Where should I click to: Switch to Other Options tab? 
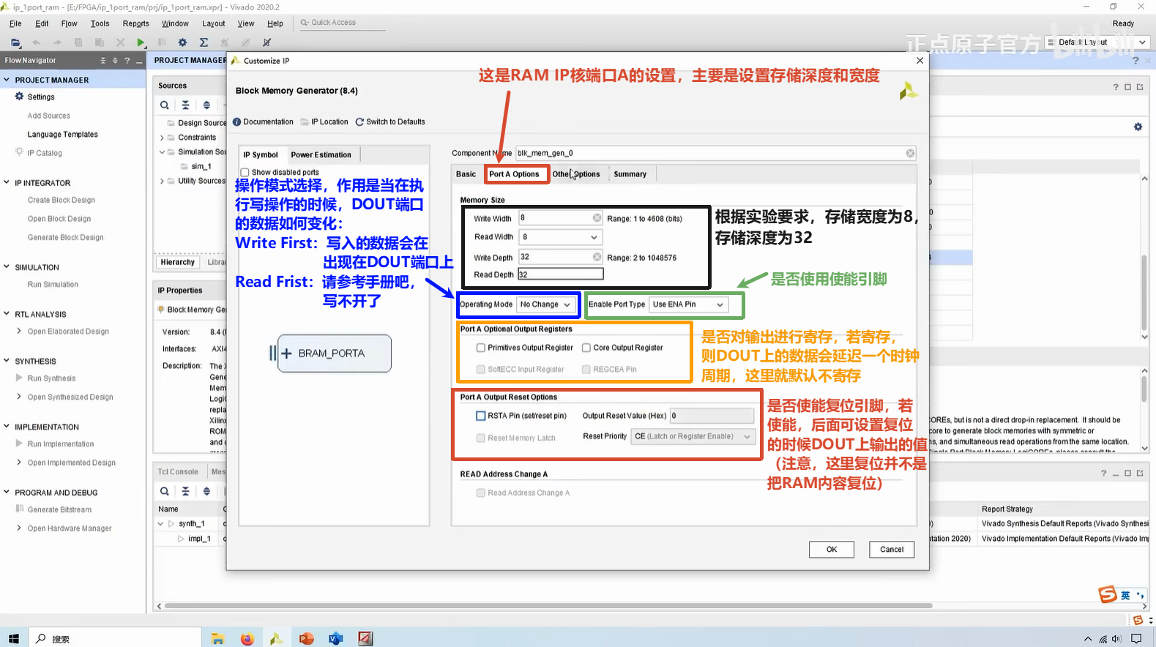tap(576, 174)
